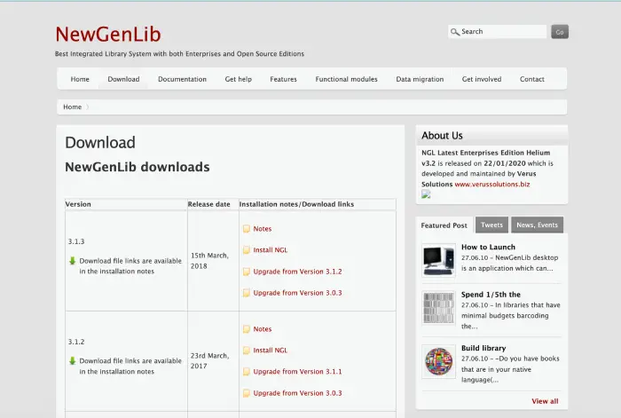The height and width of the screenshot is (418, 621).
Task: Click the 3.1.3 version number cell
Action: coord(76,241)
